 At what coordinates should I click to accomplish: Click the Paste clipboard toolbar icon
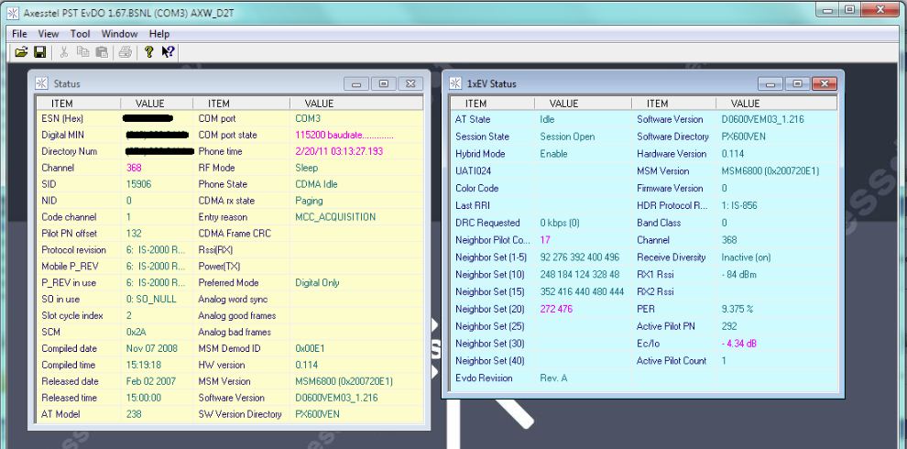104,52
